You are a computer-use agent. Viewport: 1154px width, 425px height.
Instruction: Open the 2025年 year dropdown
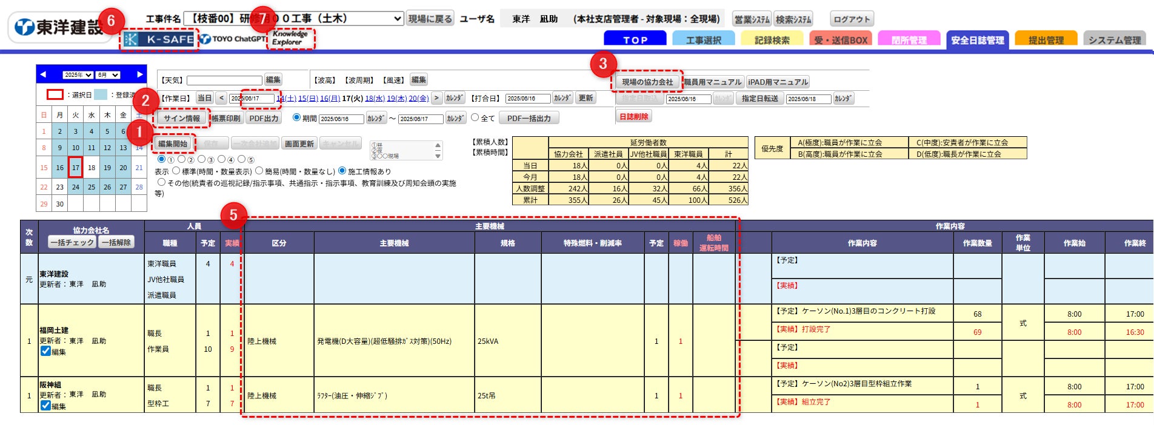click(x=78, y=75)
